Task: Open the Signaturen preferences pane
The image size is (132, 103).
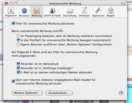Action: click(x=98, y=12)
